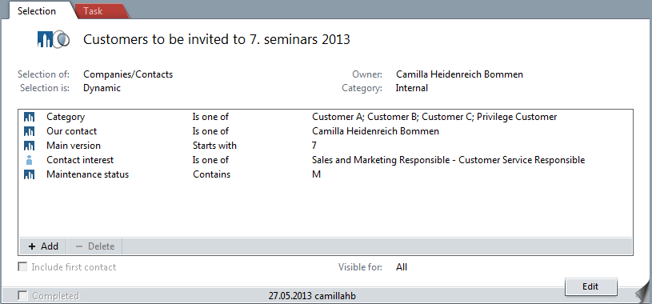Click the selection icon beside the title
The height and width of the screenshot is (304, 652).
pyautogui.click(x=53, y=39)
